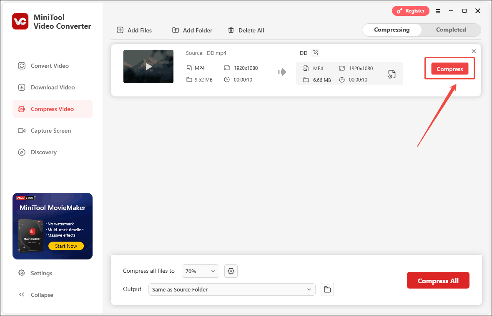Viewport: 492px width, 316px height.
Task: Click Start Now in MovieMaker ad
Action: 66,246
